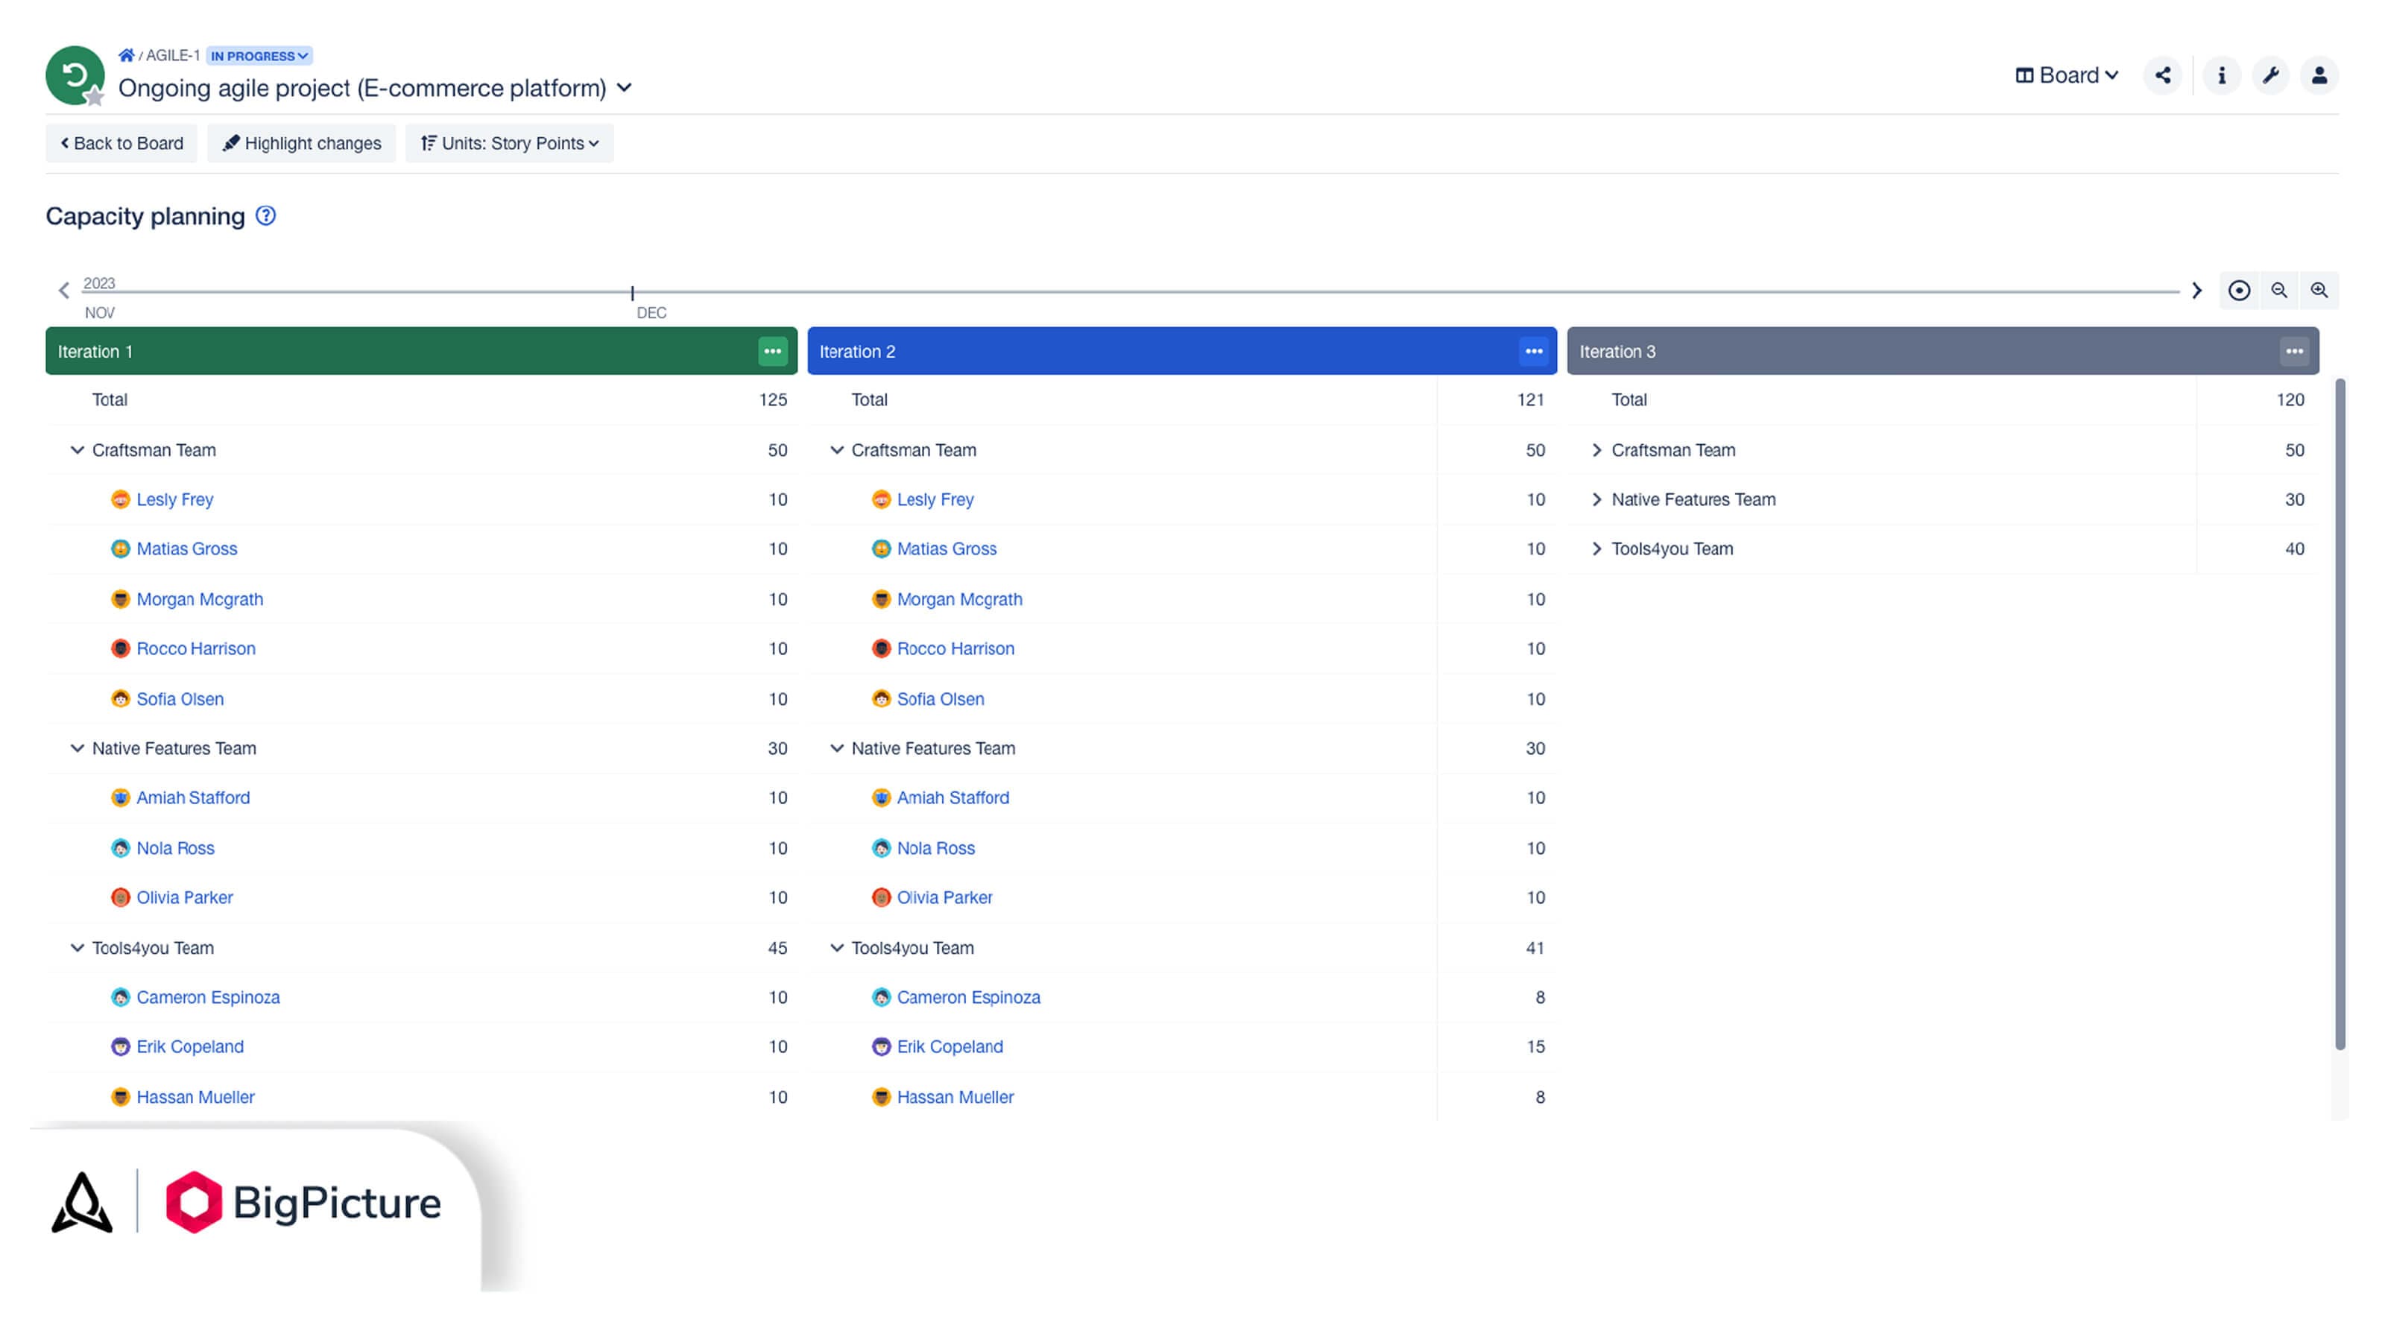Click the Iteration 1 green header bar
The height and width of the screenshot is (1322, 2385).
pyautogui.click(x=421, y=351)
